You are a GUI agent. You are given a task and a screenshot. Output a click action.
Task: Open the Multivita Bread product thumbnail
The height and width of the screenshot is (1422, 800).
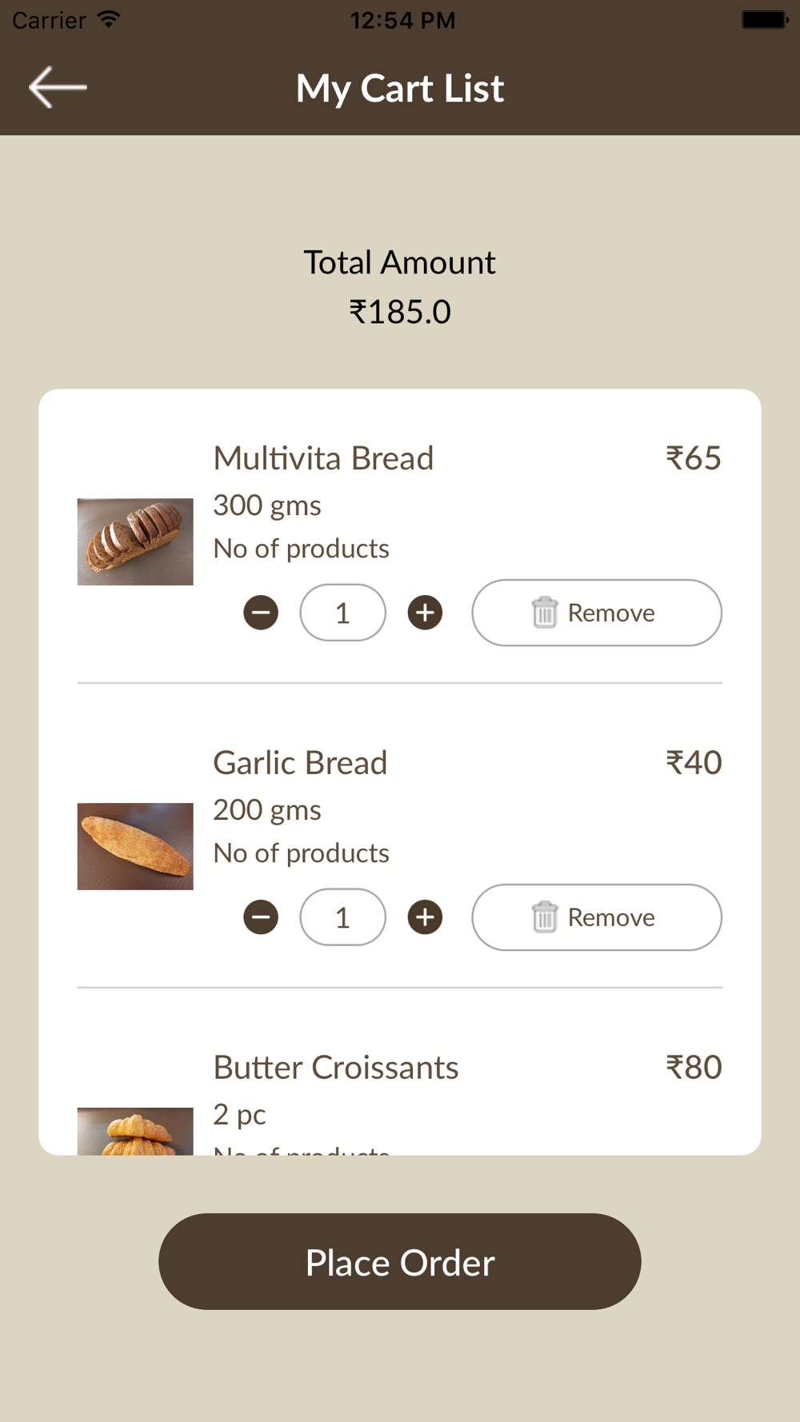point(135,542)
